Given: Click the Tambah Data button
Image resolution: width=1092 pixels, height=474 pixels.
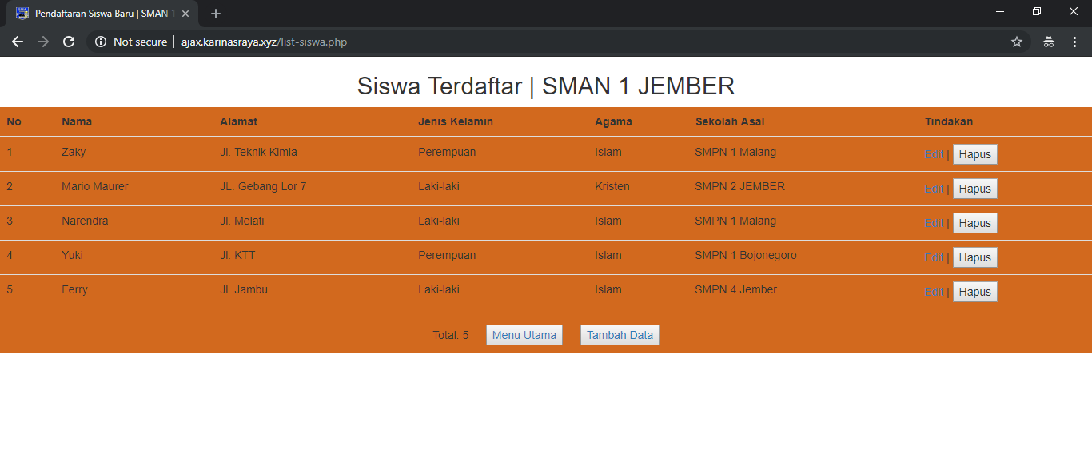Looking at the screenshot, I should point(620,335).
